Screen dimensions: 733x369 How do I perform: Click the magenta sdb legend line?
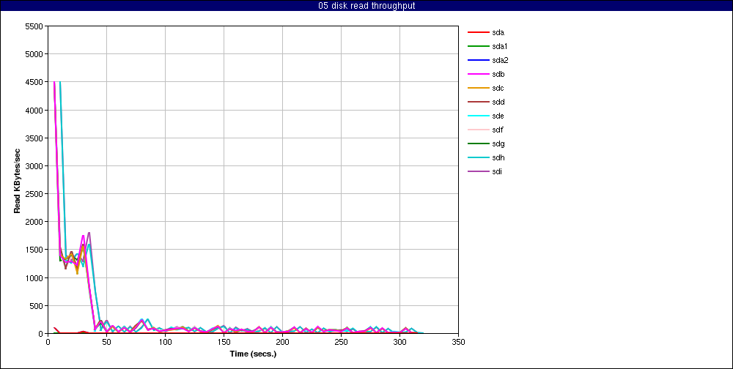click(x=478, y=75)
